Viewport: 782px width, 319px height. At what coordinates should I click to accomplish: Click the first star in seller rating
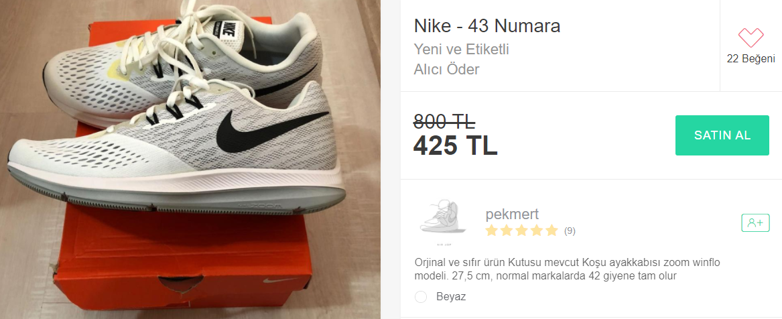[x=492, y=231]
